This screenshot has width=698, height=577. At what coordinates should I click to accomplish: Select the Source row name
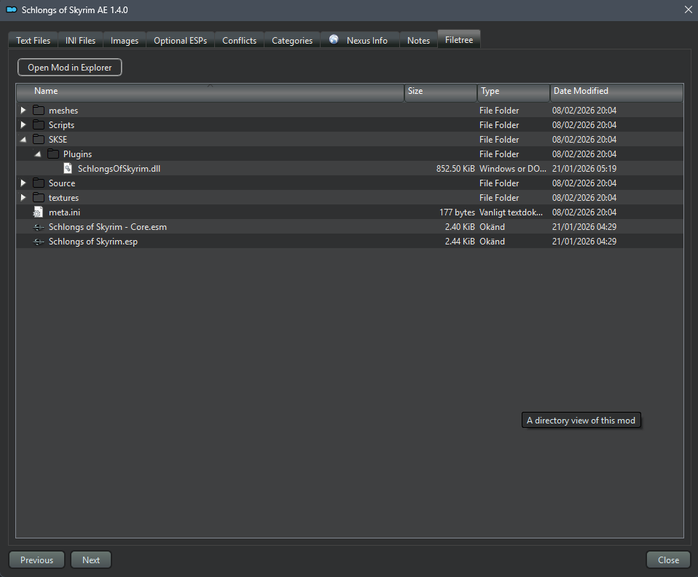point(62,183)
